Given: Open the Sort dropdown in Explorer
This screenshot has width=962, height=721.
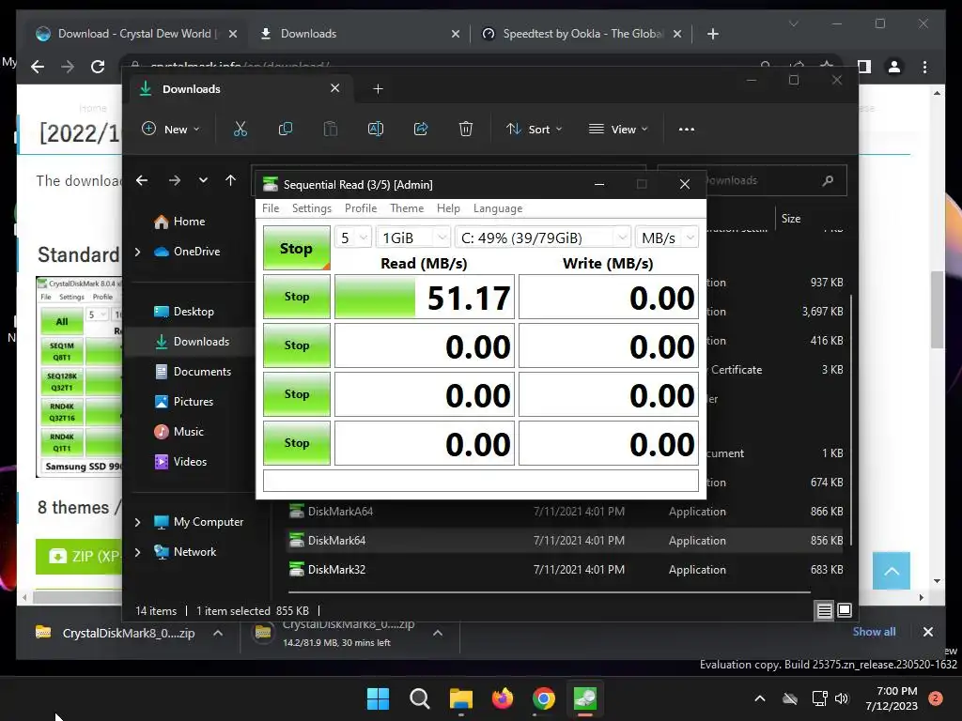Looking at the screenshot, I should pyautogui.click(x=534, y=130).
